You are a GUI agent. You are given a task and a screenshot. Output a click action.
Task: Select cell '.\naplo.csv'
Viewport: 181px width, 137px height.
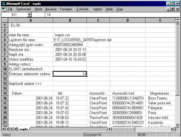point(70,35)
